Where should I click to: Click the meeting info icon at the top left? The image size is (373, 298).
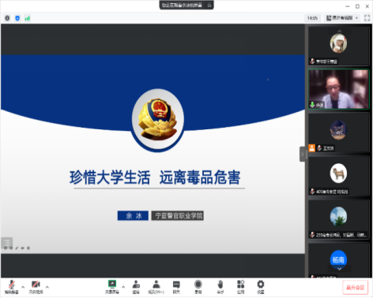tap(7, 18)
